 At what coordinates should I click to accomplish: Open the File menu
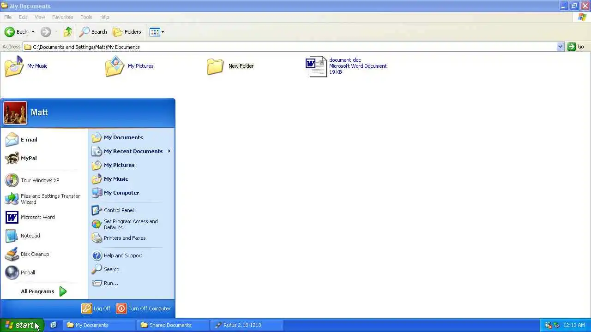click(x=8, y=17)
